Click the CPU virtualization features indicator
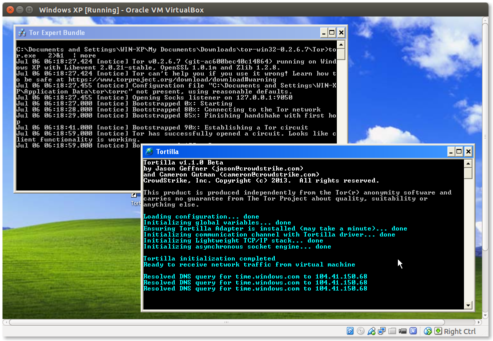Viewport: 493px width, 341px height. 413,331
